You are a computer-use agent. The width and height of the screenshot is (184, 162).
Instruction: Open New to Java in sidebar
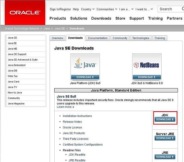(26, 93)
